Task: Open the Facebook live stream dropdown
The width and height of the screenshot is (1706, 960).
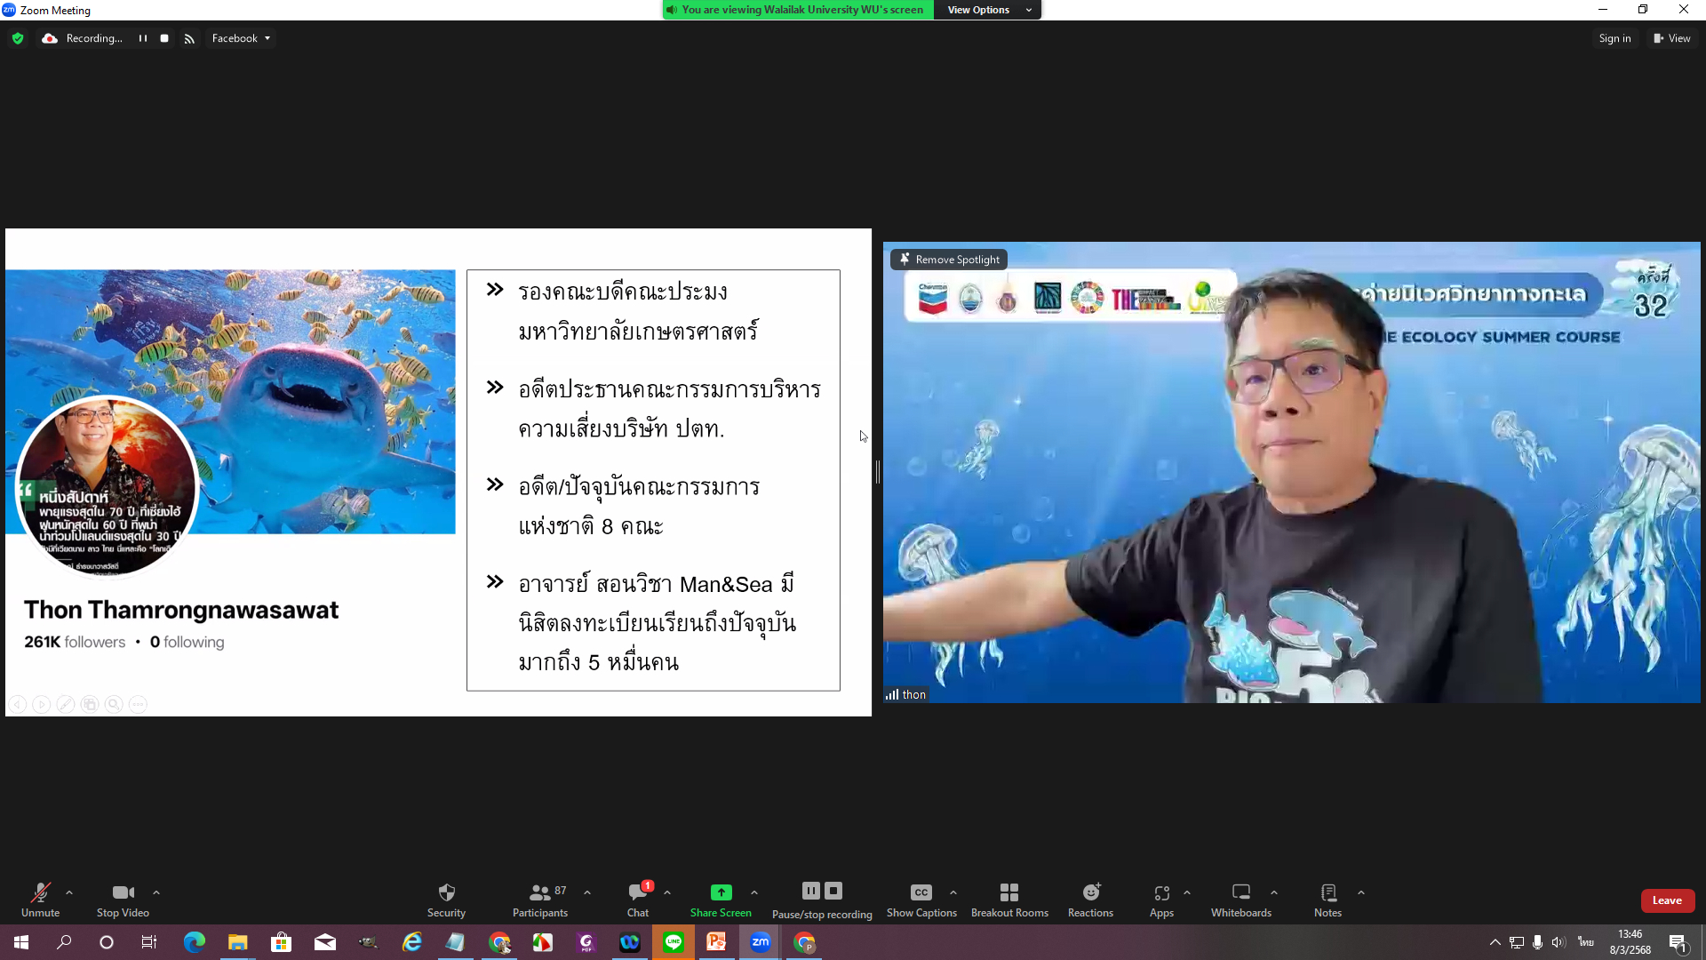Action: click(x=241, y=38)
